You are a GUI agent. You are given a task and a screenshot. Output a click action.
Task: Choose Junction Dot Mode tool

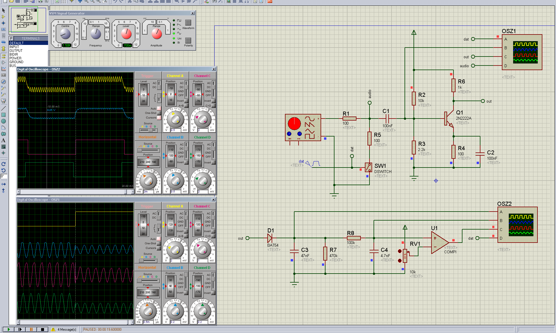click(x=3, y=23)
